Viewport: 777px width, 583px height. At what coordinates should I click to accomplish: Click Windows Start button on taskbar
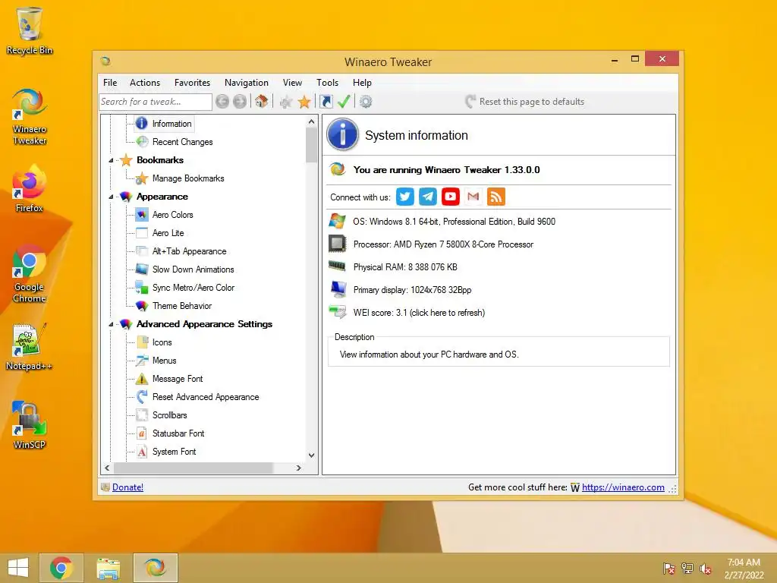18,568
